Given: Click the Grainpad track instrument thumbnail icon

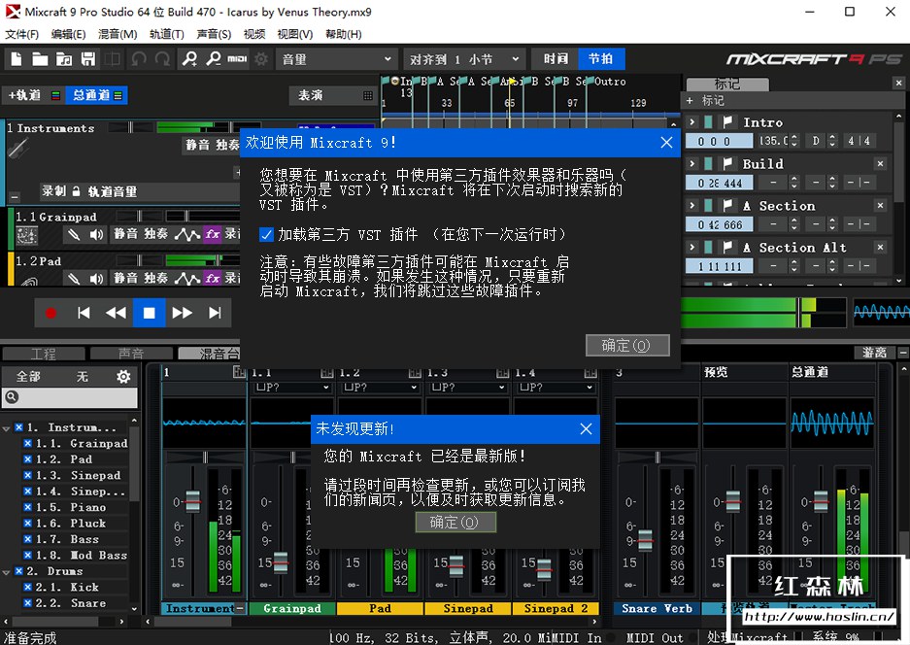Looking at the screenshot, I should coord(26,235).
